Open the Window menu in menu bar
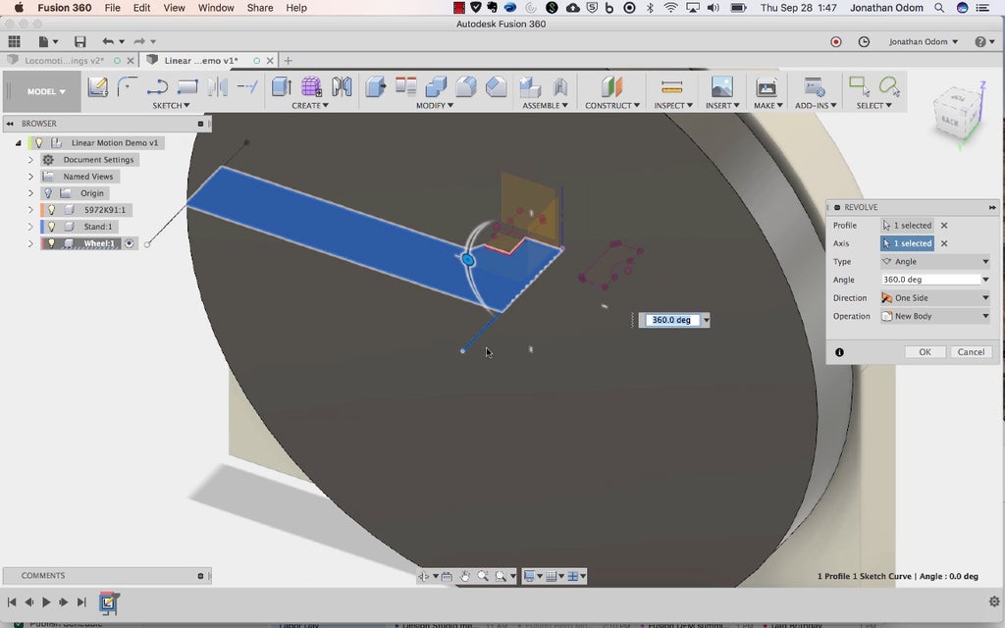The height and width of the screenshot is (628, 1005). 216,8
